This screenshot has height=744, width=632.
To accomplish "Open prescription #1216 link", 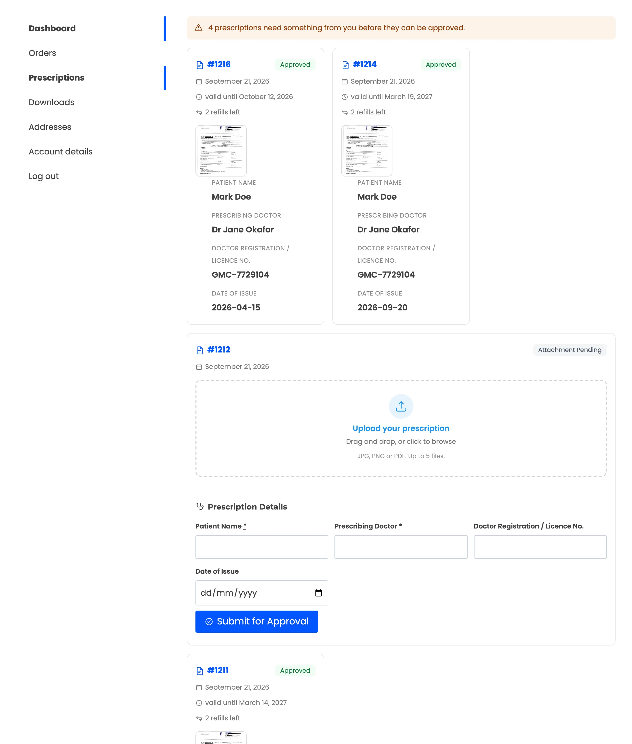I will (219, 64).
